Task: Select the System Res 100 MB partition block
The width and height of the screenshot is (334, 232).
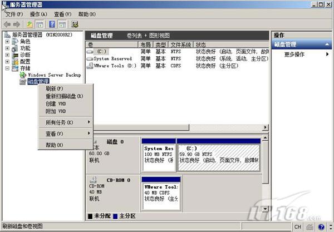Action: pos(159,155)
